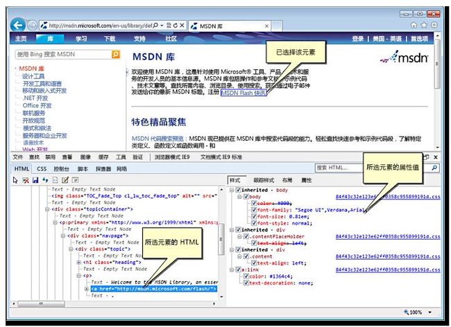Click the HTML tree horizontal scrollbar thumb
Screen dimensions: 451x327
click(x=41, y=303)
